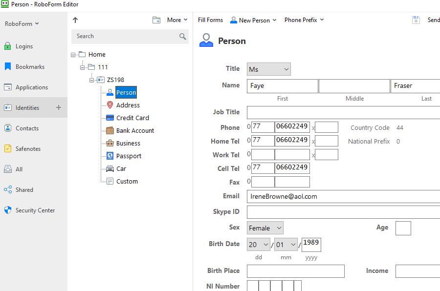The height and width of the screenshot is (291, 440).
Task: Click the Email input field
Action: click(x=342, y=196)
